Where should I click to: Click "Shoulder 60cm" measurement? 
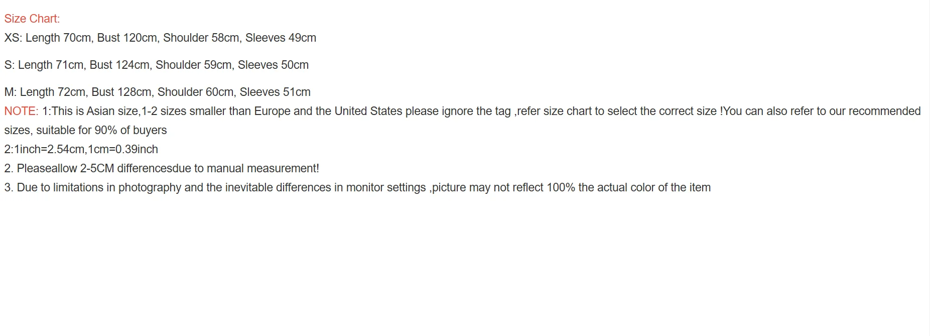tap(195, 92)
